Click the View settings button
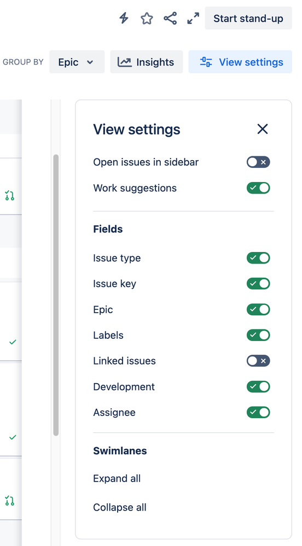The width and height of the screenshot is (302, 546). [x=240, y=62]
